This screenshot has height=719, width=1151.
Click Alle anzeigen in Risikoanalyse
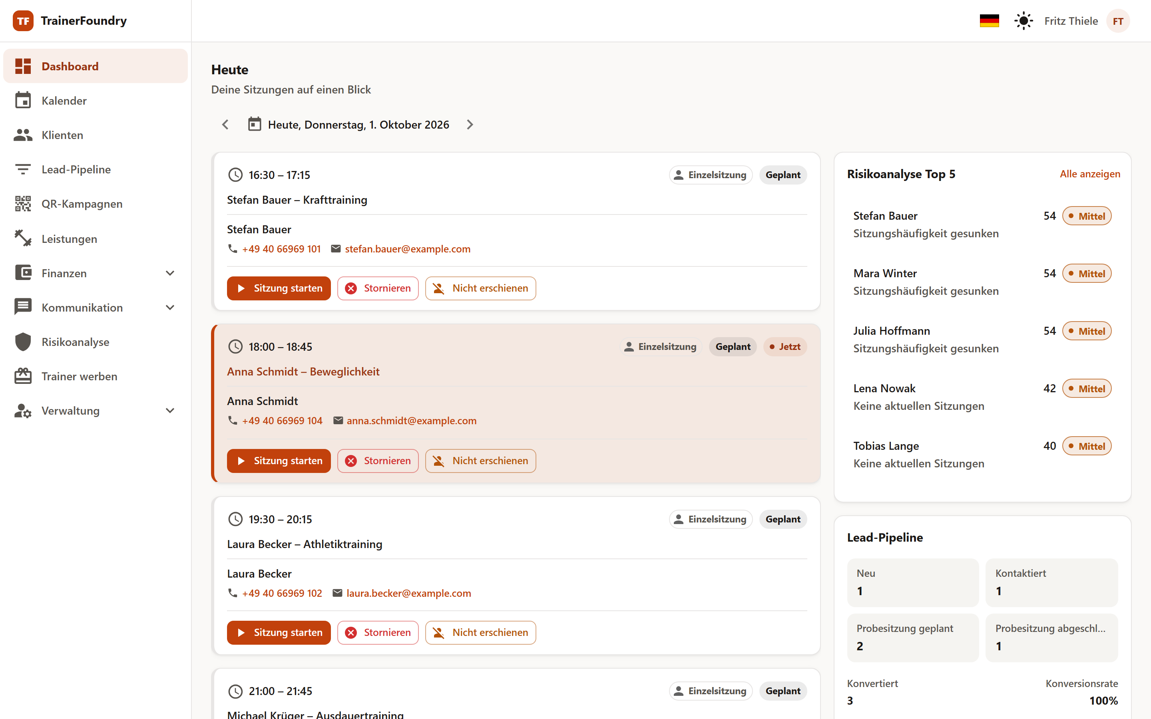click(x=1089, y=174)
